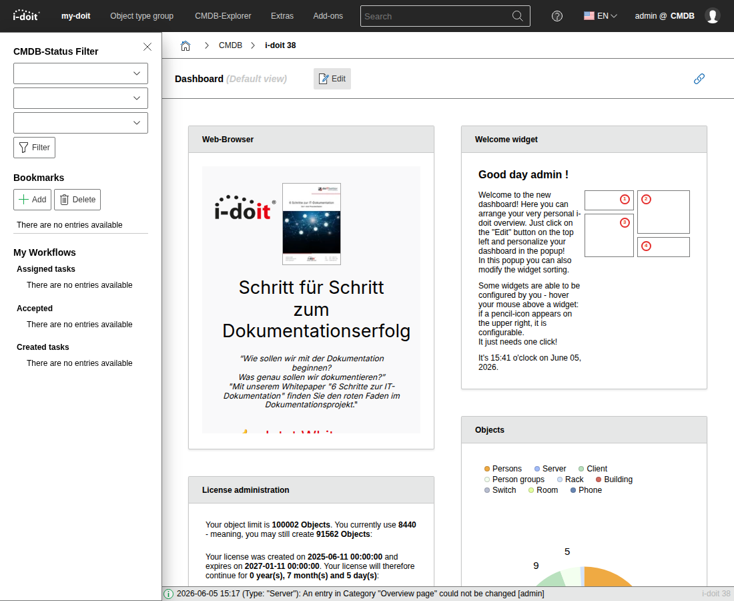The image size is (734, 601).
Task: Toggle the Client legend entry
Action: [593, 468]
